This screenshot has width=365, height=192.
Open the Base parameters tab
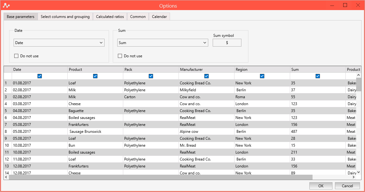[x=21, y=17]
